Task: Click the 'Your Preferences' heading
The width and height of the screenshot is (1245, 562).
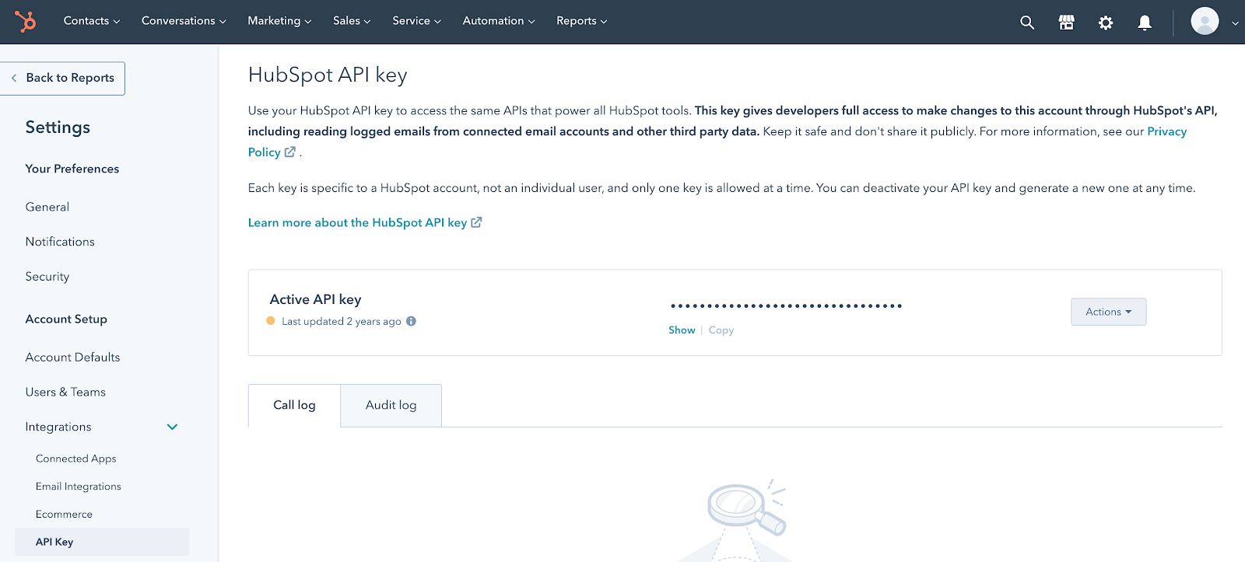Action: coord(72,169)
